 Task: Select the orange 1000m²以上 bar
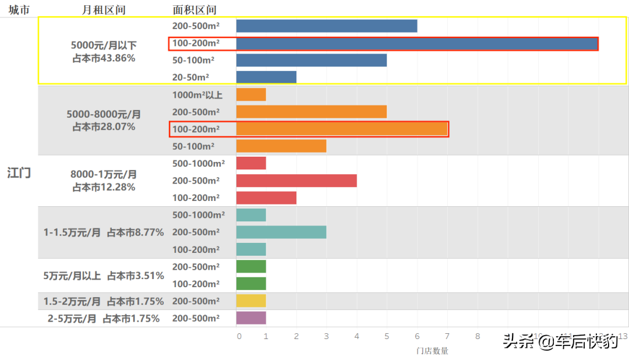[251, 95]
